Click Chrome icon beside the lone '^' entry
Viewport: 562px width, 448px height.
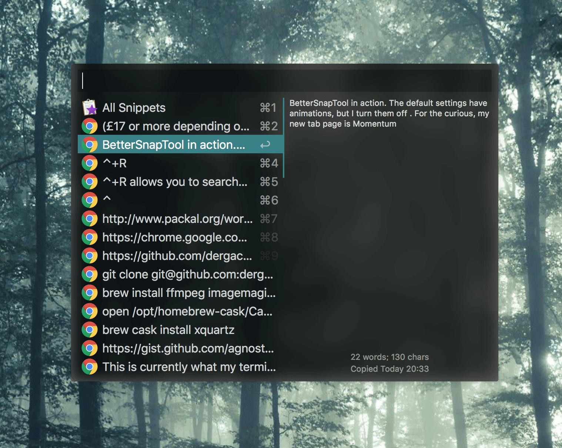click(x=90, y=200)
